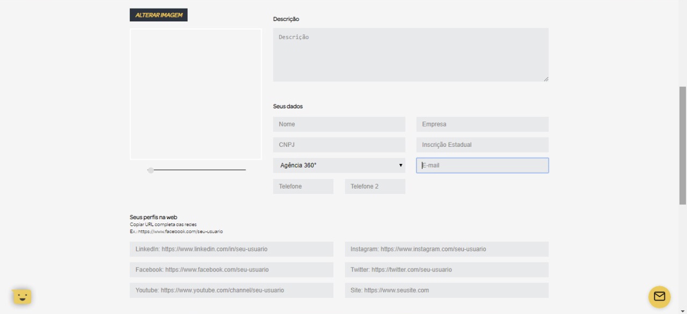Click the Youtube channel URL field
This screenshot has width=687, height=314.
pyautogui.click(x=231, y=290)
